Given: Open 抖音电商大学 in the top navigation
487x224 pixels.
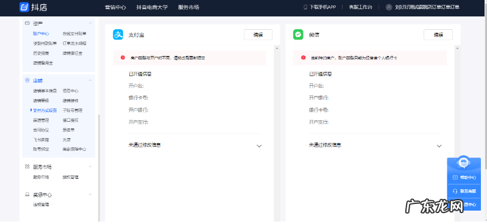Looking at the screenshot, I should [x=152, y=7].
